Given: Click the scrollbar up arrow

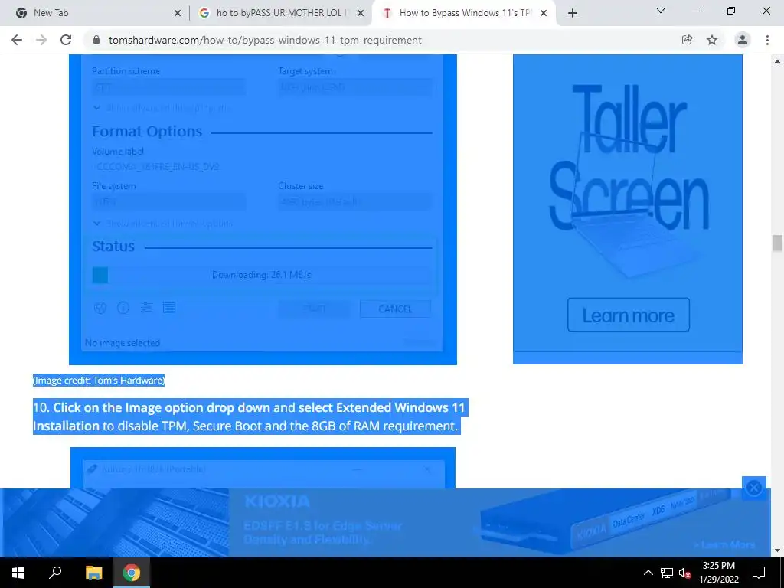Looking at the screenshot, I should 777,61.
